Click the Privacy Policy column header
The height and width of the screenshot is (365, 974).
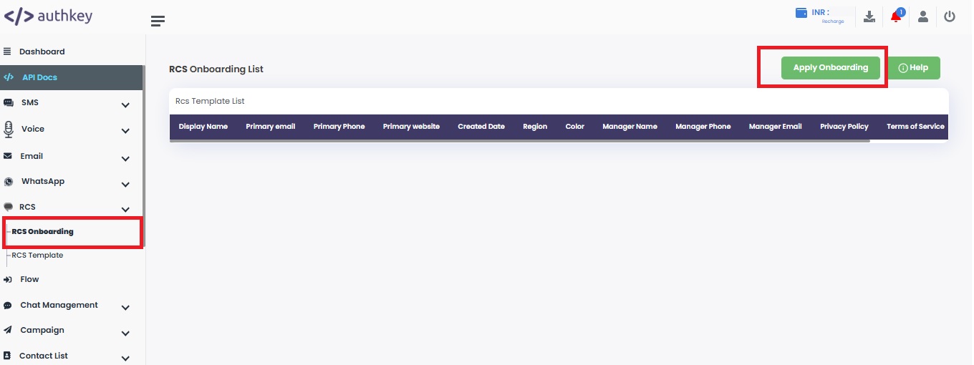point(844,127)
